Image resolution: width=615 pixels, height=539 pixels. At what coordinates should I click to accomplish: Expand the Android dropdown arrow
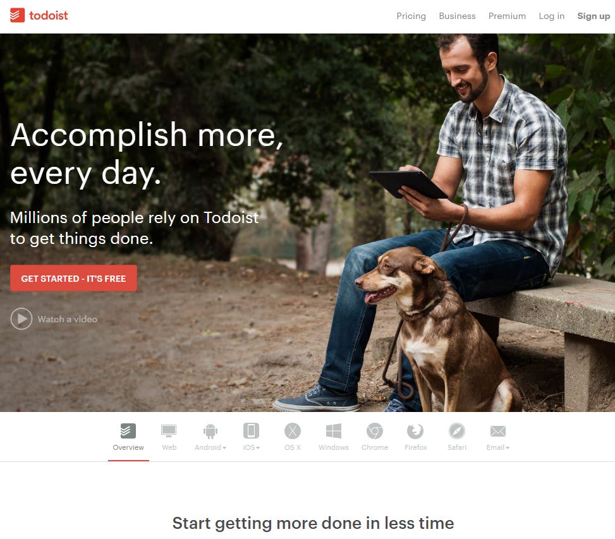click(224, 447)
